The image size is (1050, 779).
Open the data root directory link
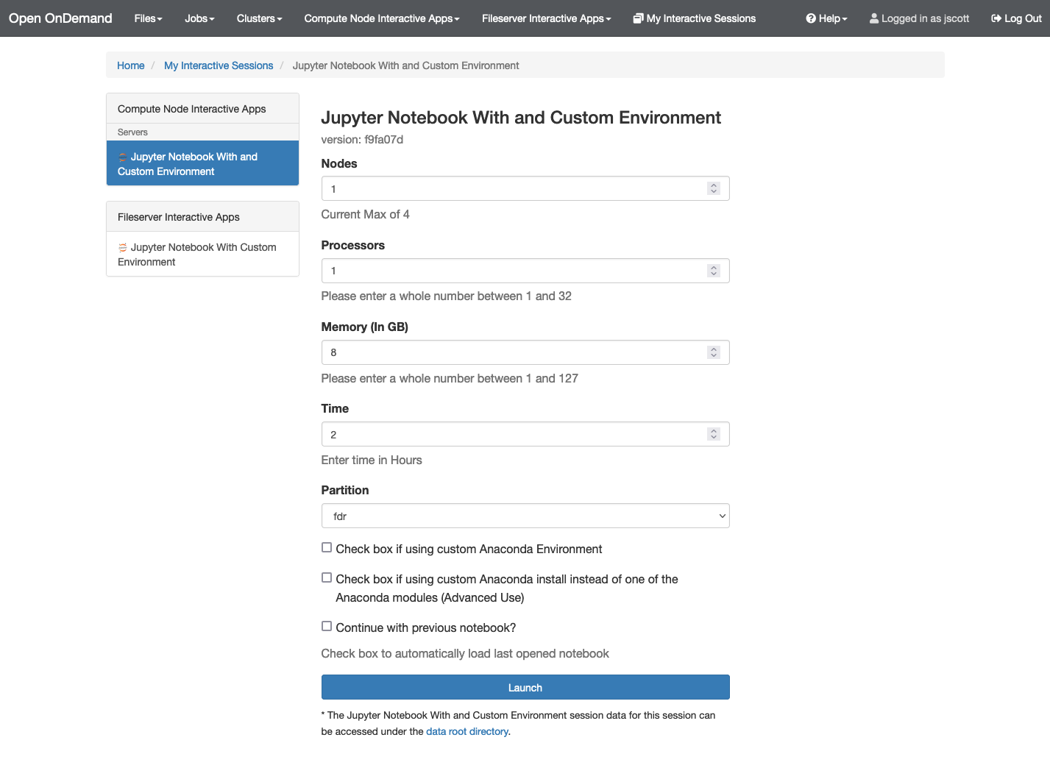(467, 731)
